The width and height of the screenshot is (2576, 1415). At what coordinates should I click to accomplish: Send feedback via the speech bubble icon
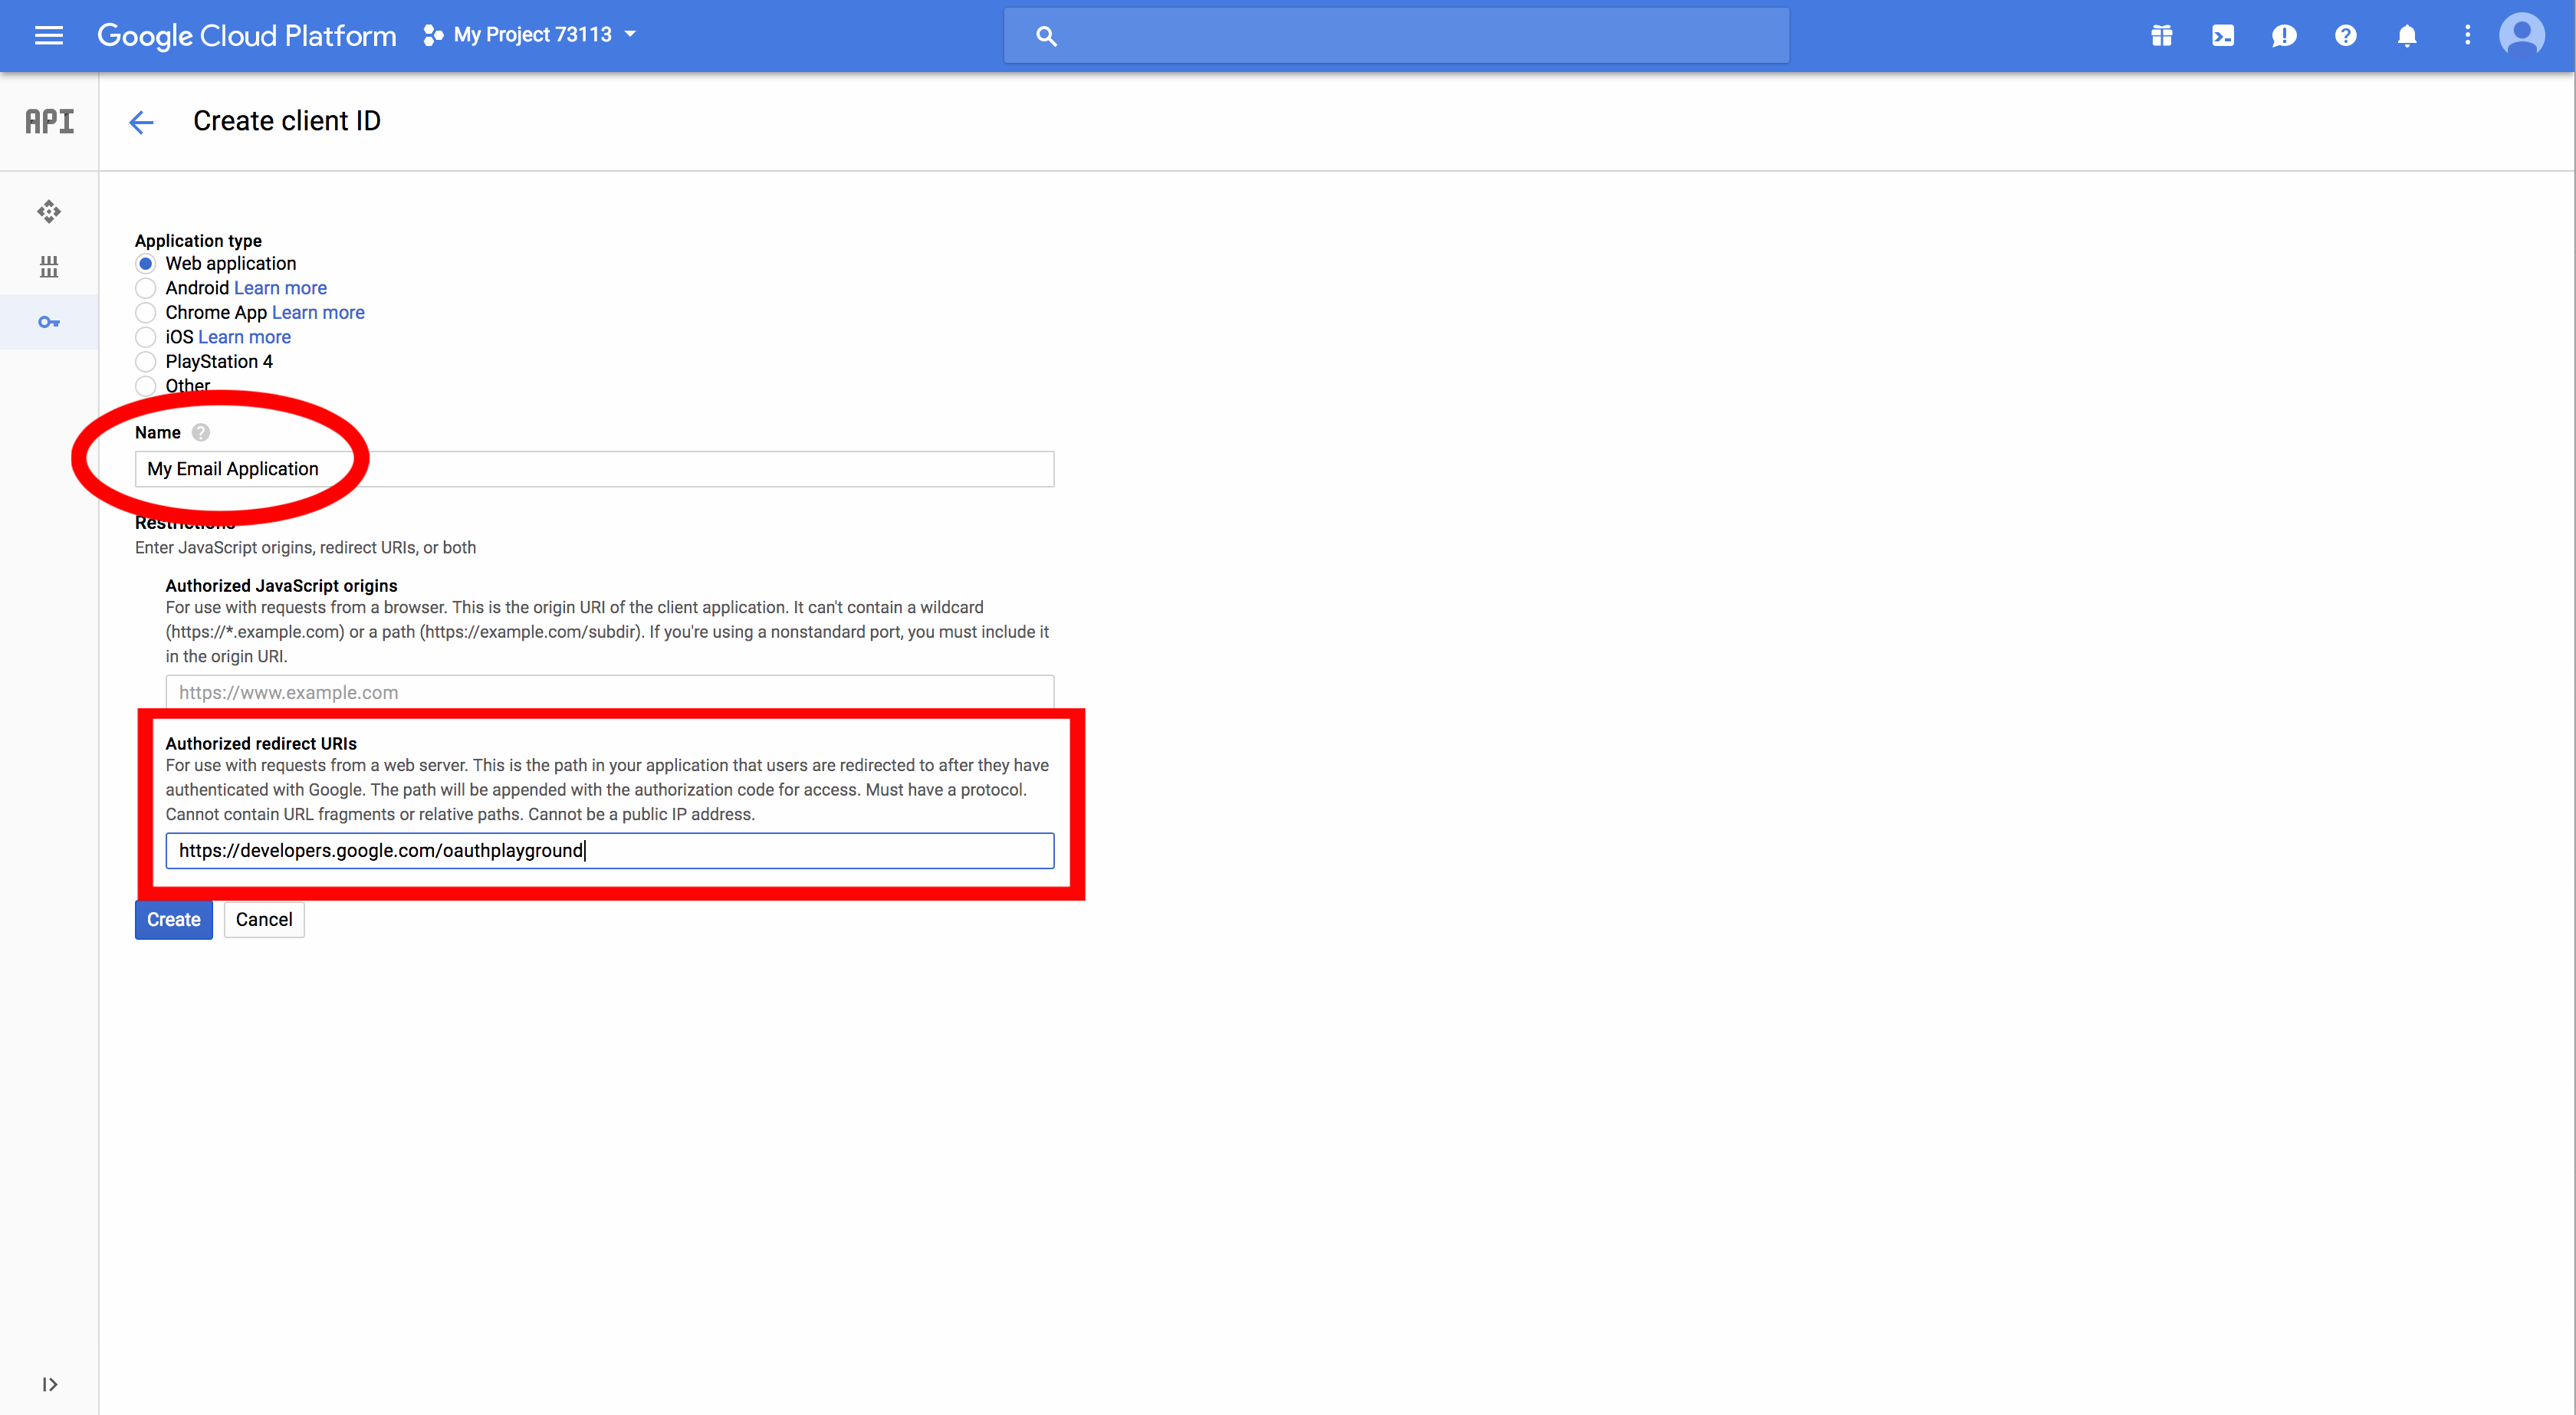2284,35
